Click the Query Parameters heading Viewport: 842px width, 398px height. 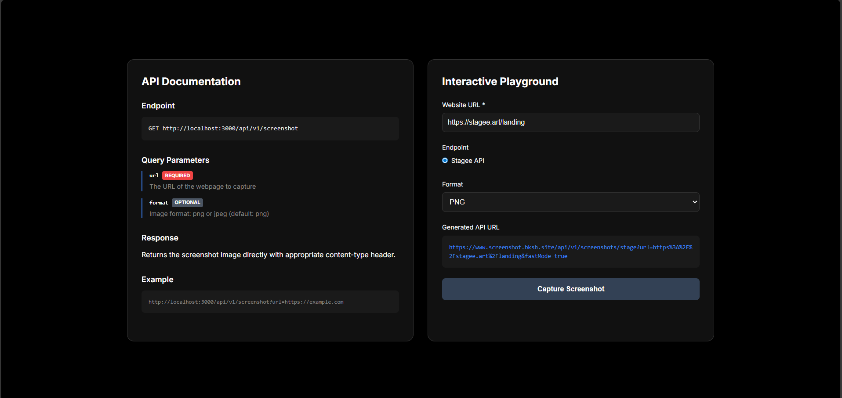tap(175, 160)
